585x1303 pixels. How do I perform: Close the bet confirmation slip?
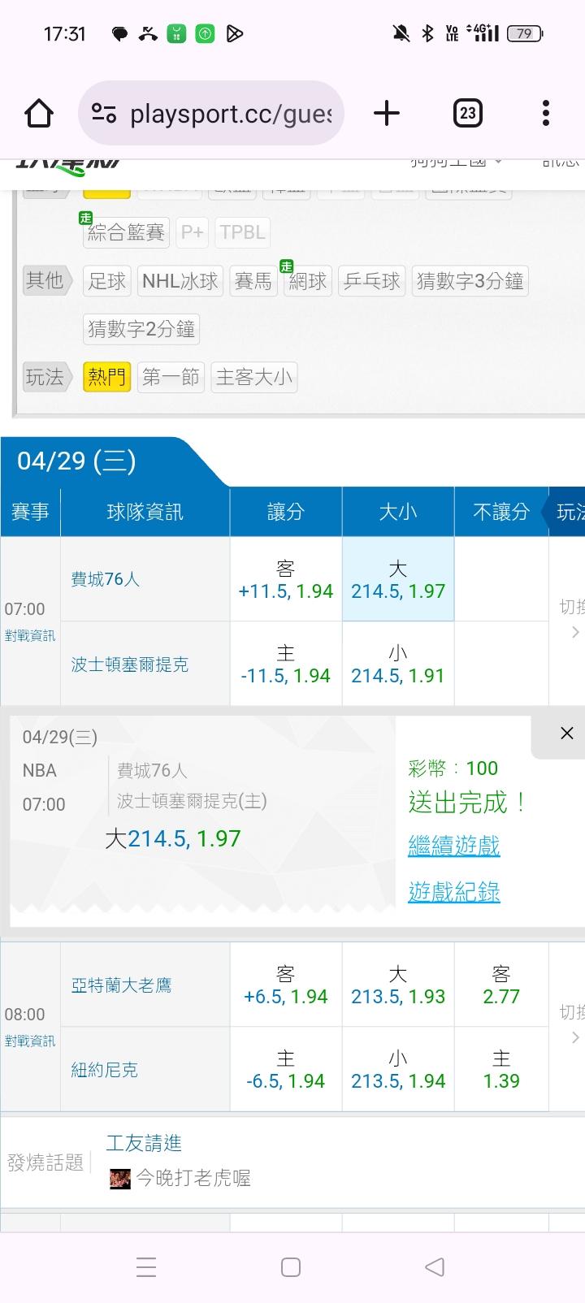point(566,734)
